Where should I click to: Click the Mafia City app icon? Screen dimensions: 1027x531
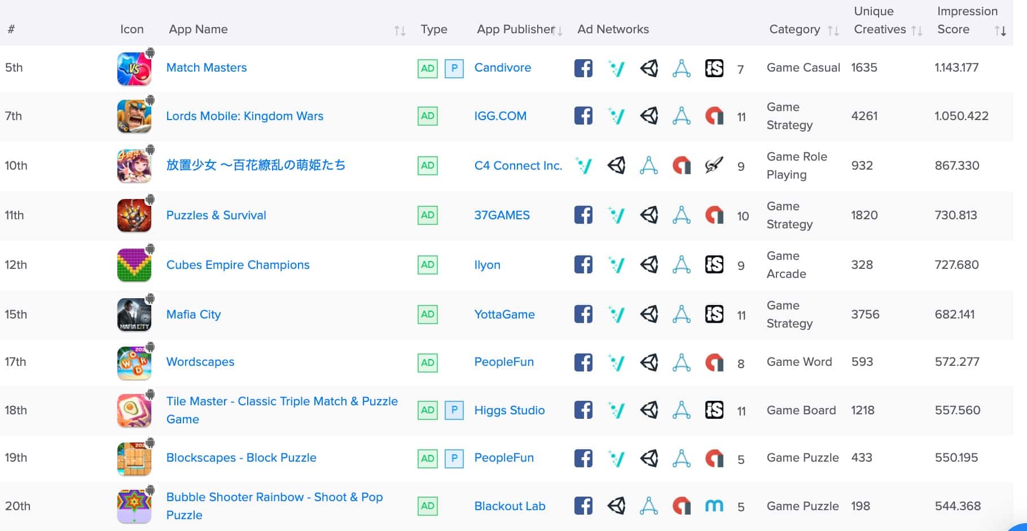(x=134, y=315)
